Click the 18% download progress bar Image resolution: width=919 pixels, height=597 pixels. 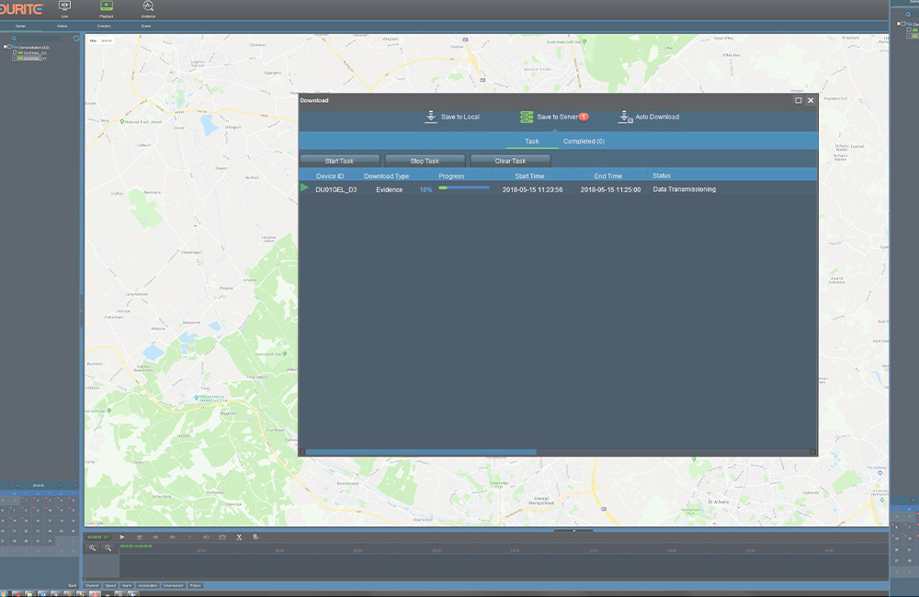464,189
